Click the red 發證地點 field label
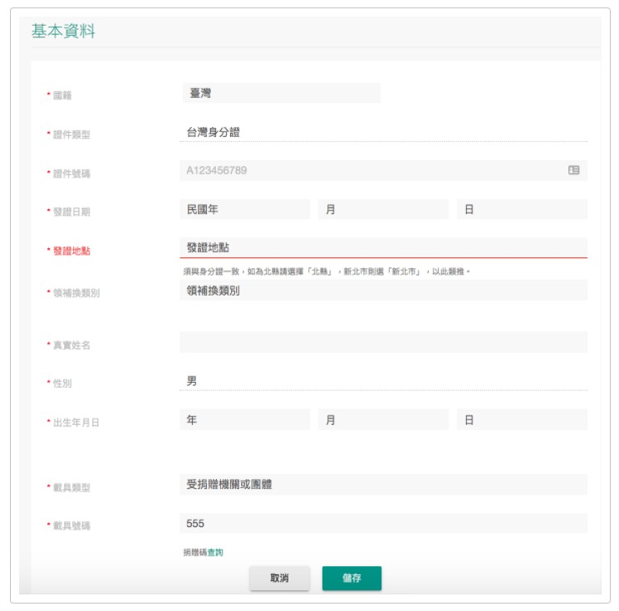 coord(71,251)
